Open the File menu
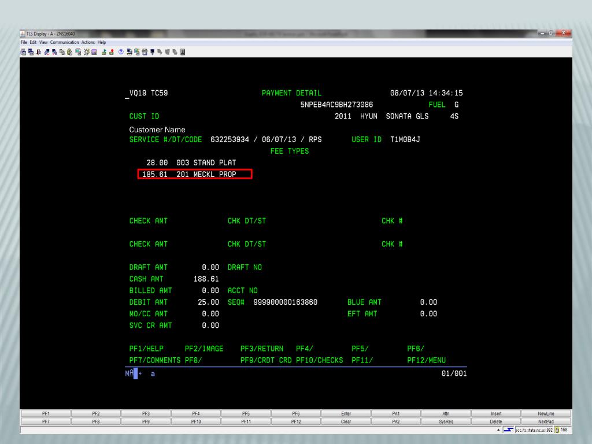The width and height of the screenshot is (592, 444). pyautogui.click(x=24, y=42)
